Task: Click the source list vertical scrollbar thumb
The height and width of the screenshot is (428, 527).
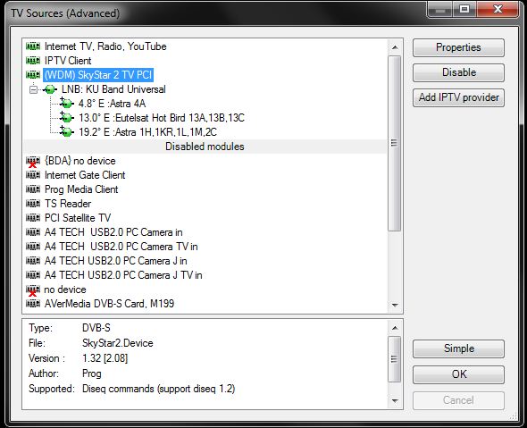Action: [395, 143]
